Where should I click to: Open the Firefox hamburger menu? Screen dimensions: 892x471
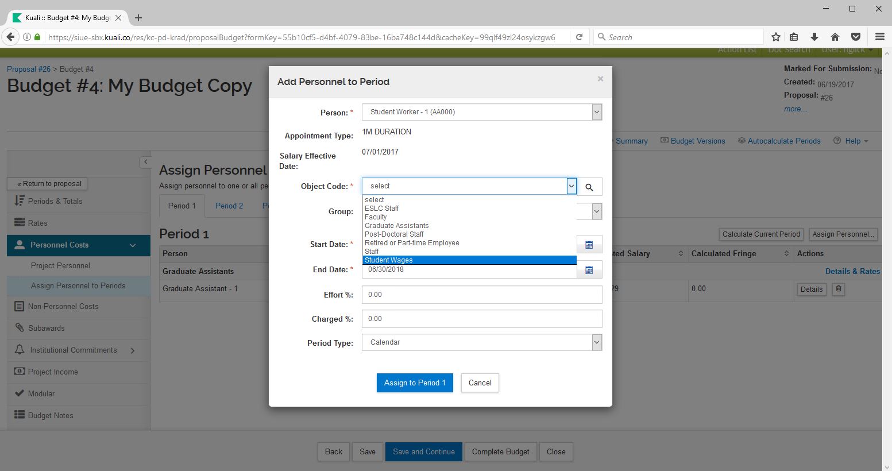pyautogui.click(x=879, y=37)
